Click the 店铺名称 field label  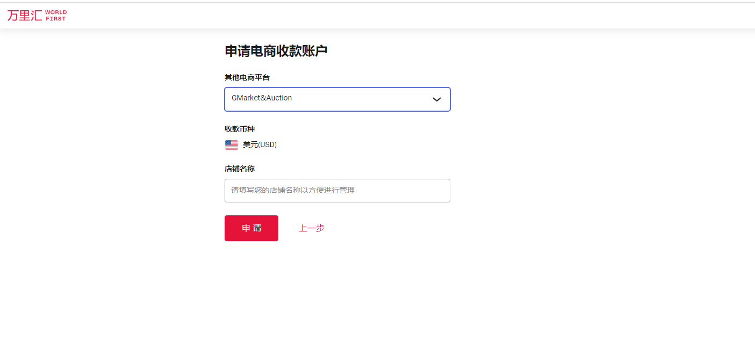point(240,169)
